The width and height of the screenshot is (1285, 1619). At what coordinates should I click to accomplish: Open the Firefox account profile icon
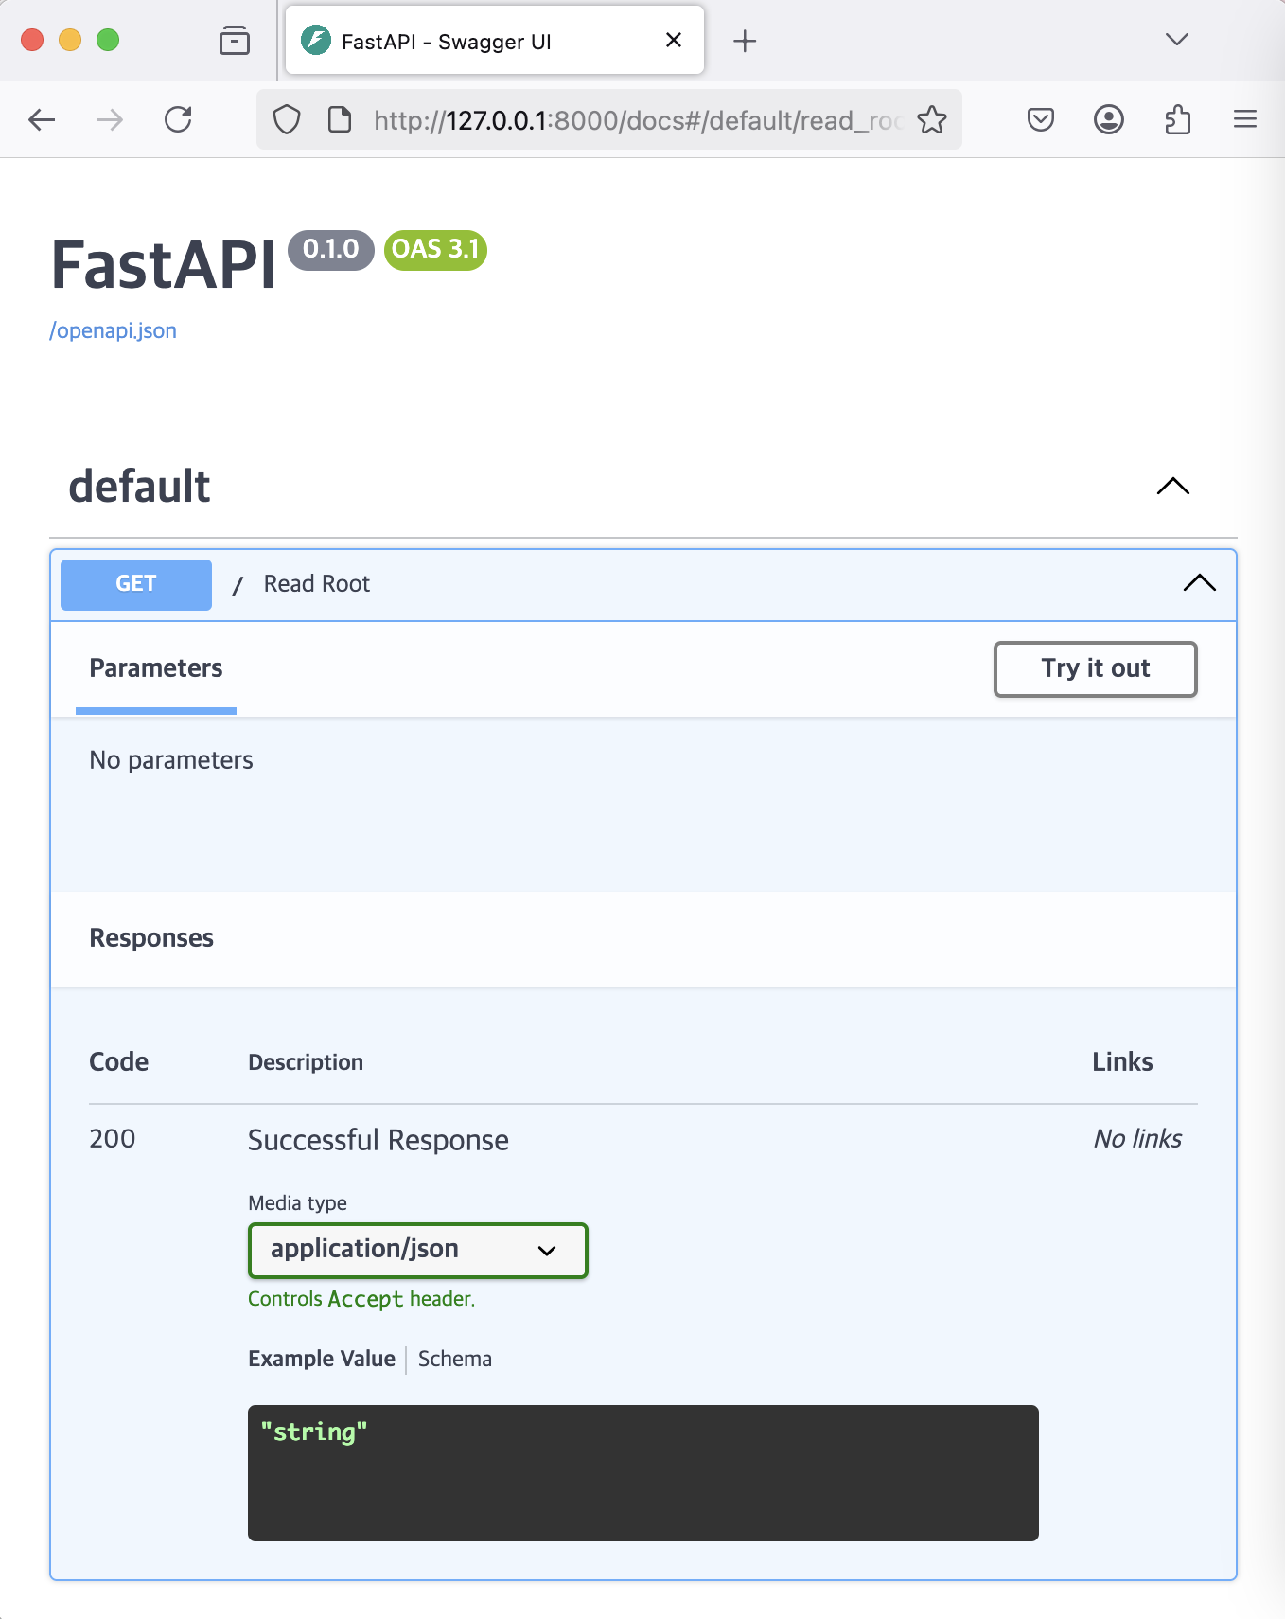pyautogui.click(x=1109, y=119)
